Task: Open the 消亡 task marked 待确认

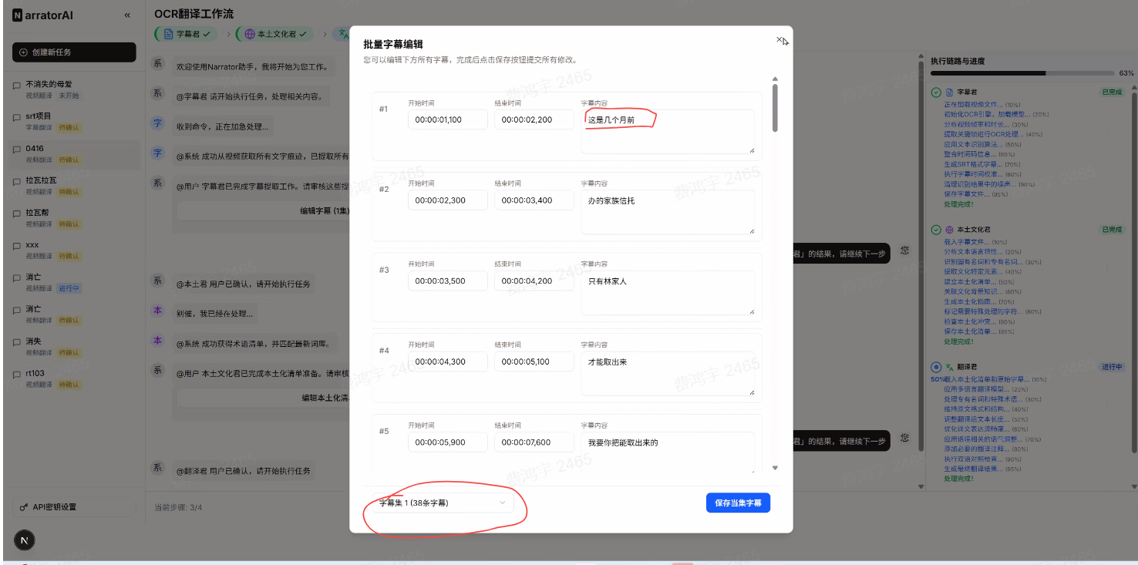Action: point(74,314)
